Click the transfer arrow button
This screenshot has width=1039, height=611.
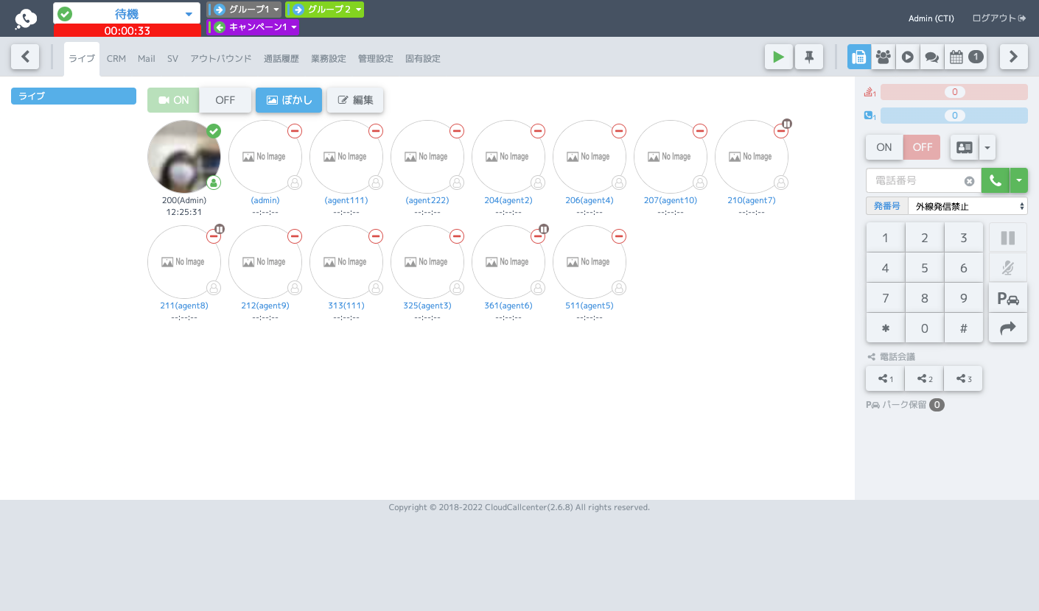coord(1008,328)
